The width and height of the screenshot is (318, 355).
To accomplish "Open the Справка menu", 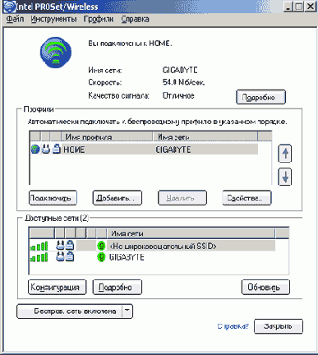I will click(135, 19).
